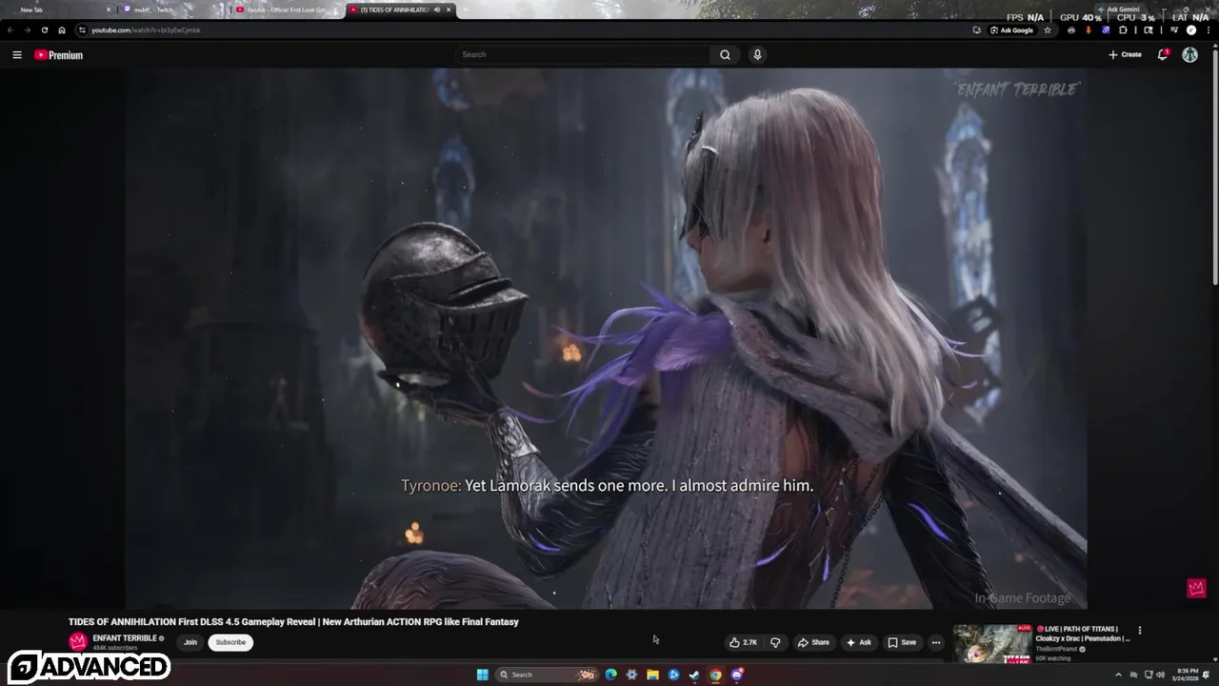Go to YouTube Premium home logo

59,55
